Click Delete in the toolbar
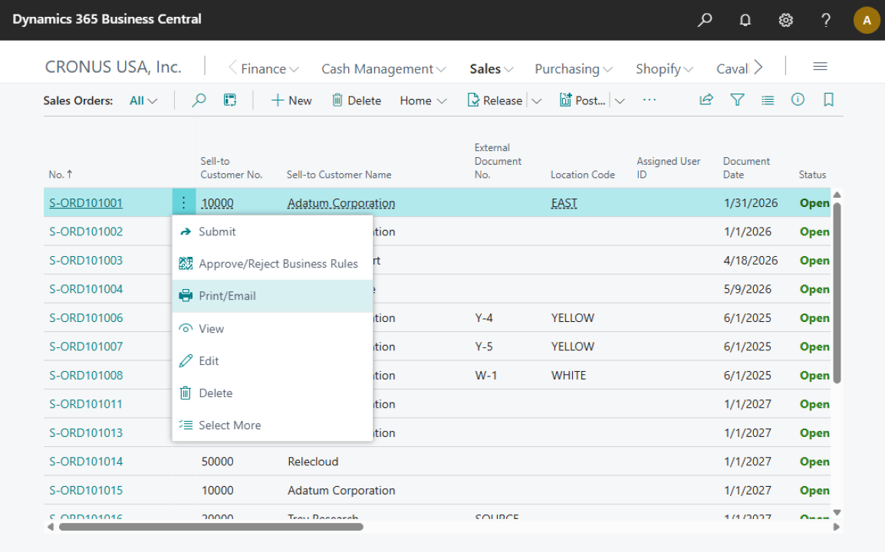 [356, 100]
